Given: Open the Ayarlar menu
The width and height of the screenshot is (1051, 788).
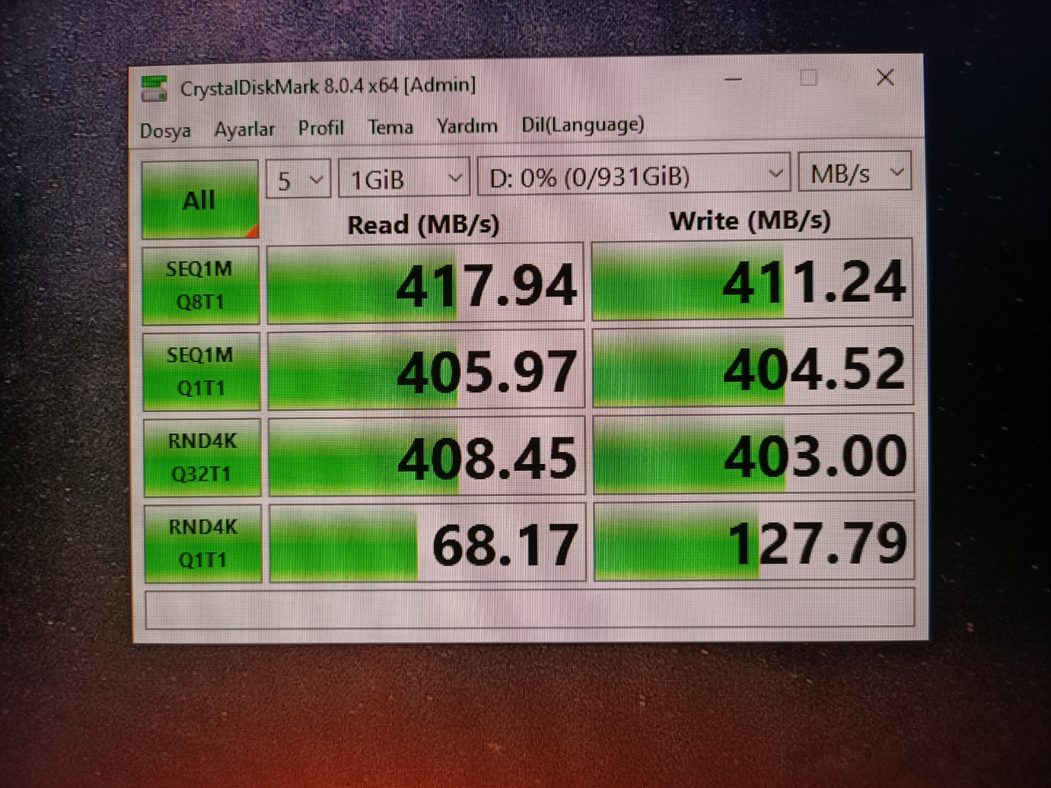Looking at the screenshot, I should (x=244, y=129).
